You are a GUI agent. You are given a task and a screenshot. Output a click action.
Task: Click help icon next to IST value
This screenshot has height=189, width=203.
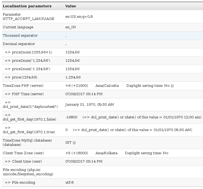74,143
